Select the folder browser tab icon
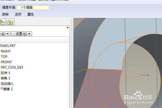Viewport: 162px width, 108px height. 2,22
